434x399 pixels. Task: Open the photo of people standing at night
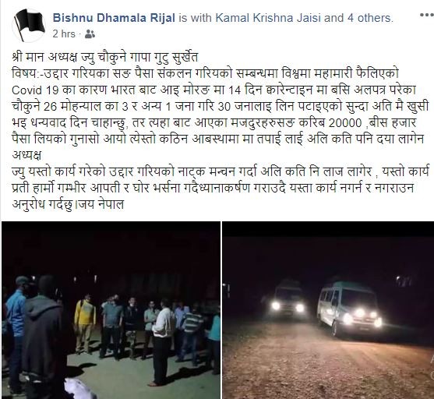pos(111,310)
